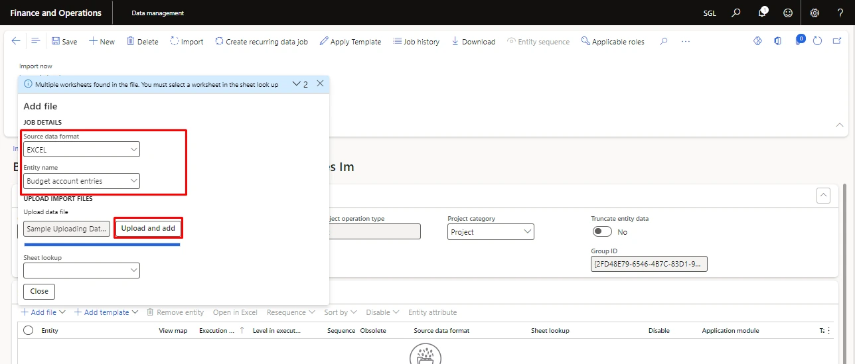Screen dimensions: 855x364
Task: Click Source data format column header
Action: click(x=441, y=330)
